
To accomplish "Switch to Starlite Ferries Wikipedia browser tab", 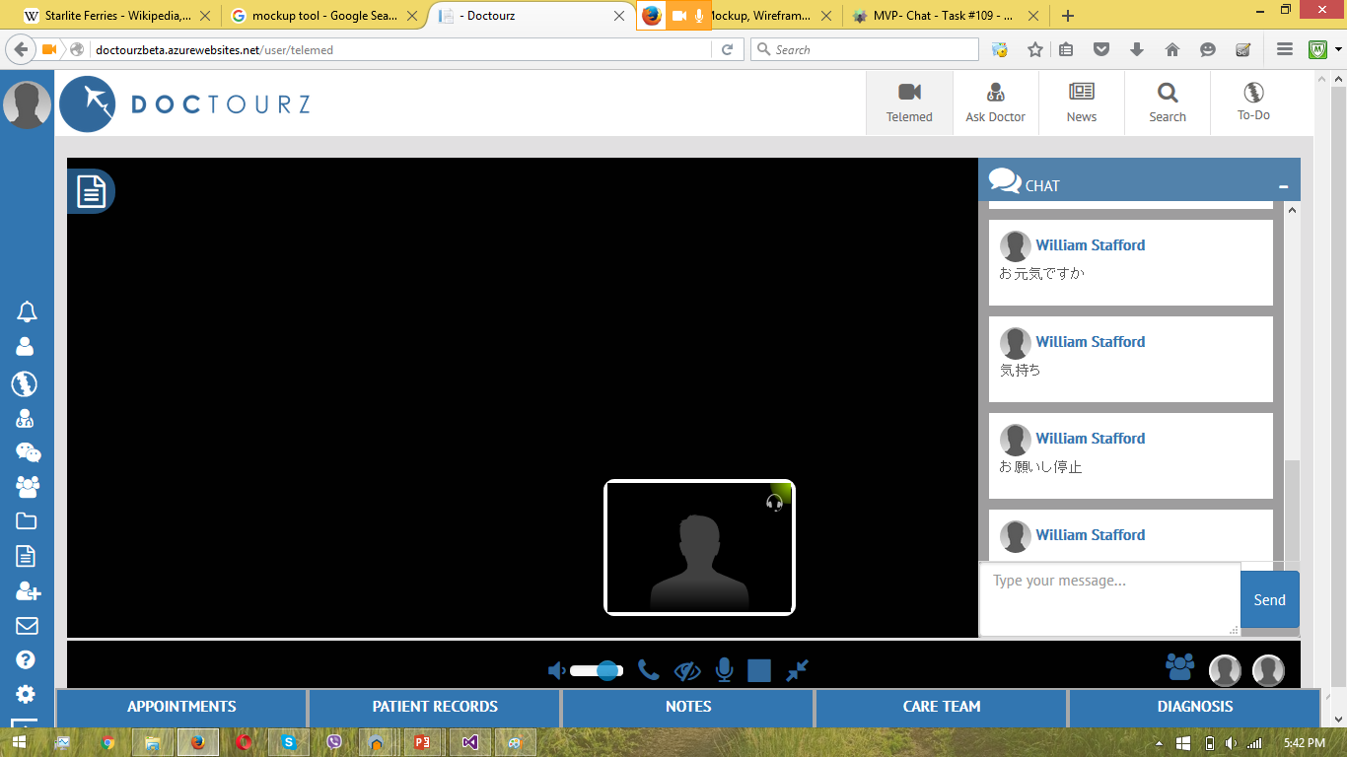I will pos(118,16).
